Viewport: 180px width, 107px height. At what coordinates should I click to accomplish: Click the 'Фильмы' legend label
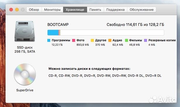(136, 40)
